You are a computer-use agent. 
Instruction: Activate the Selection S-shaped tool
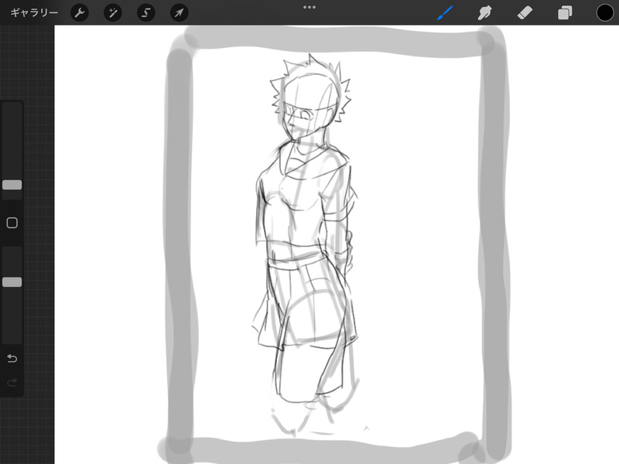point(145,12)
